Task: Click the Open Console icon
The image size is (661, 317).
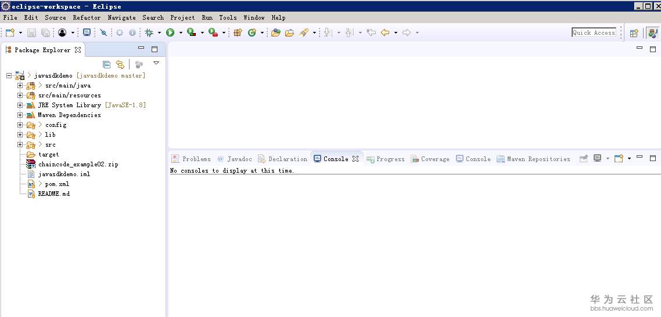Action: click(x=619, y=159)
